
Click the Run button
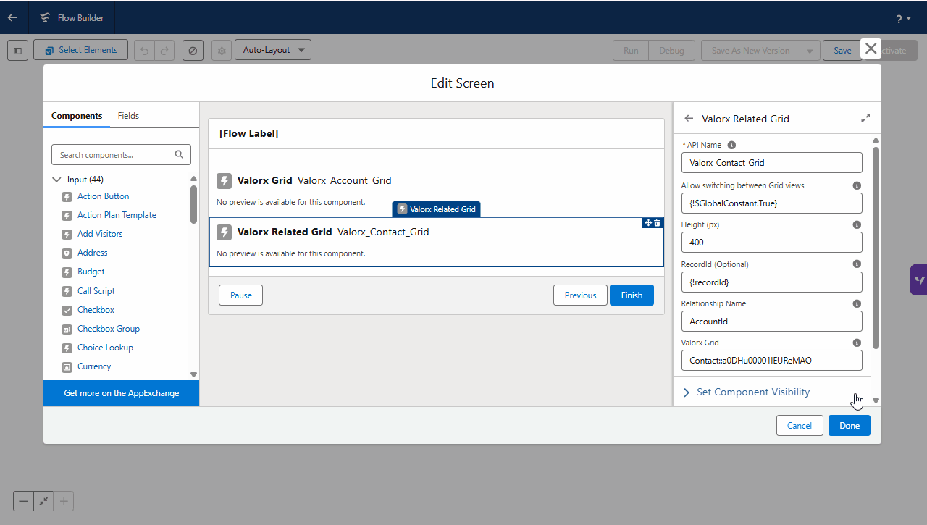tap(631, 51)
